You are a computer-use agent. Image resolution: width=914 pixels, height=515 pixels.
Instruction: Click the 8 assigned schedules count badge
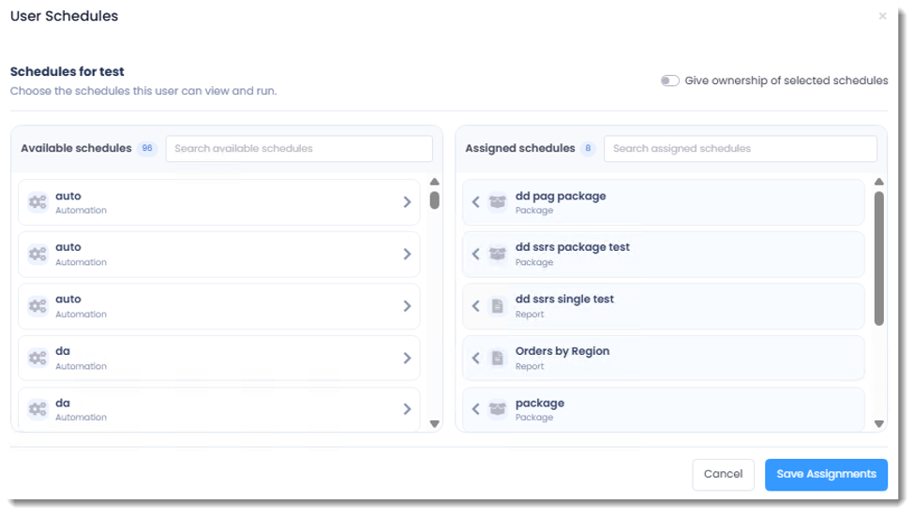588,148
